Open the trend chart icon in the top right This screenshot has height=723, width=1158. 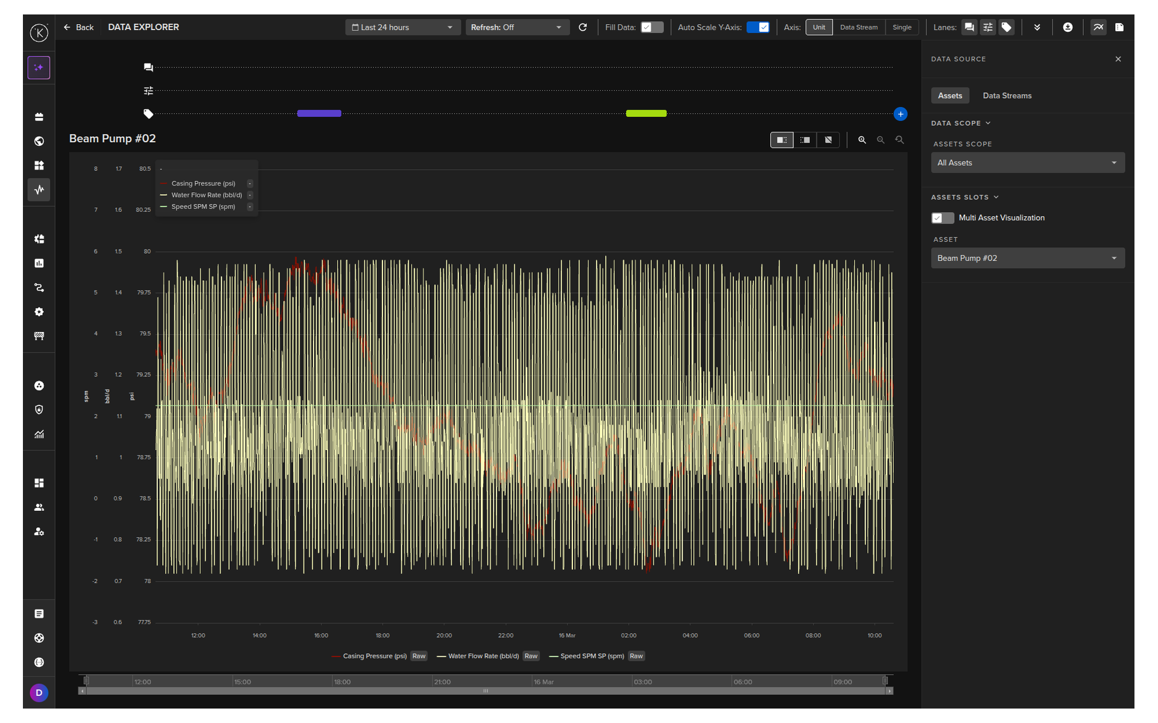tap(1098, 27)
